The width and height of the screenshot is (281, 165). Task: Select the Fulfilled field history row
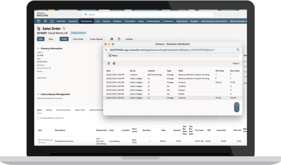[x=173, y=86]
